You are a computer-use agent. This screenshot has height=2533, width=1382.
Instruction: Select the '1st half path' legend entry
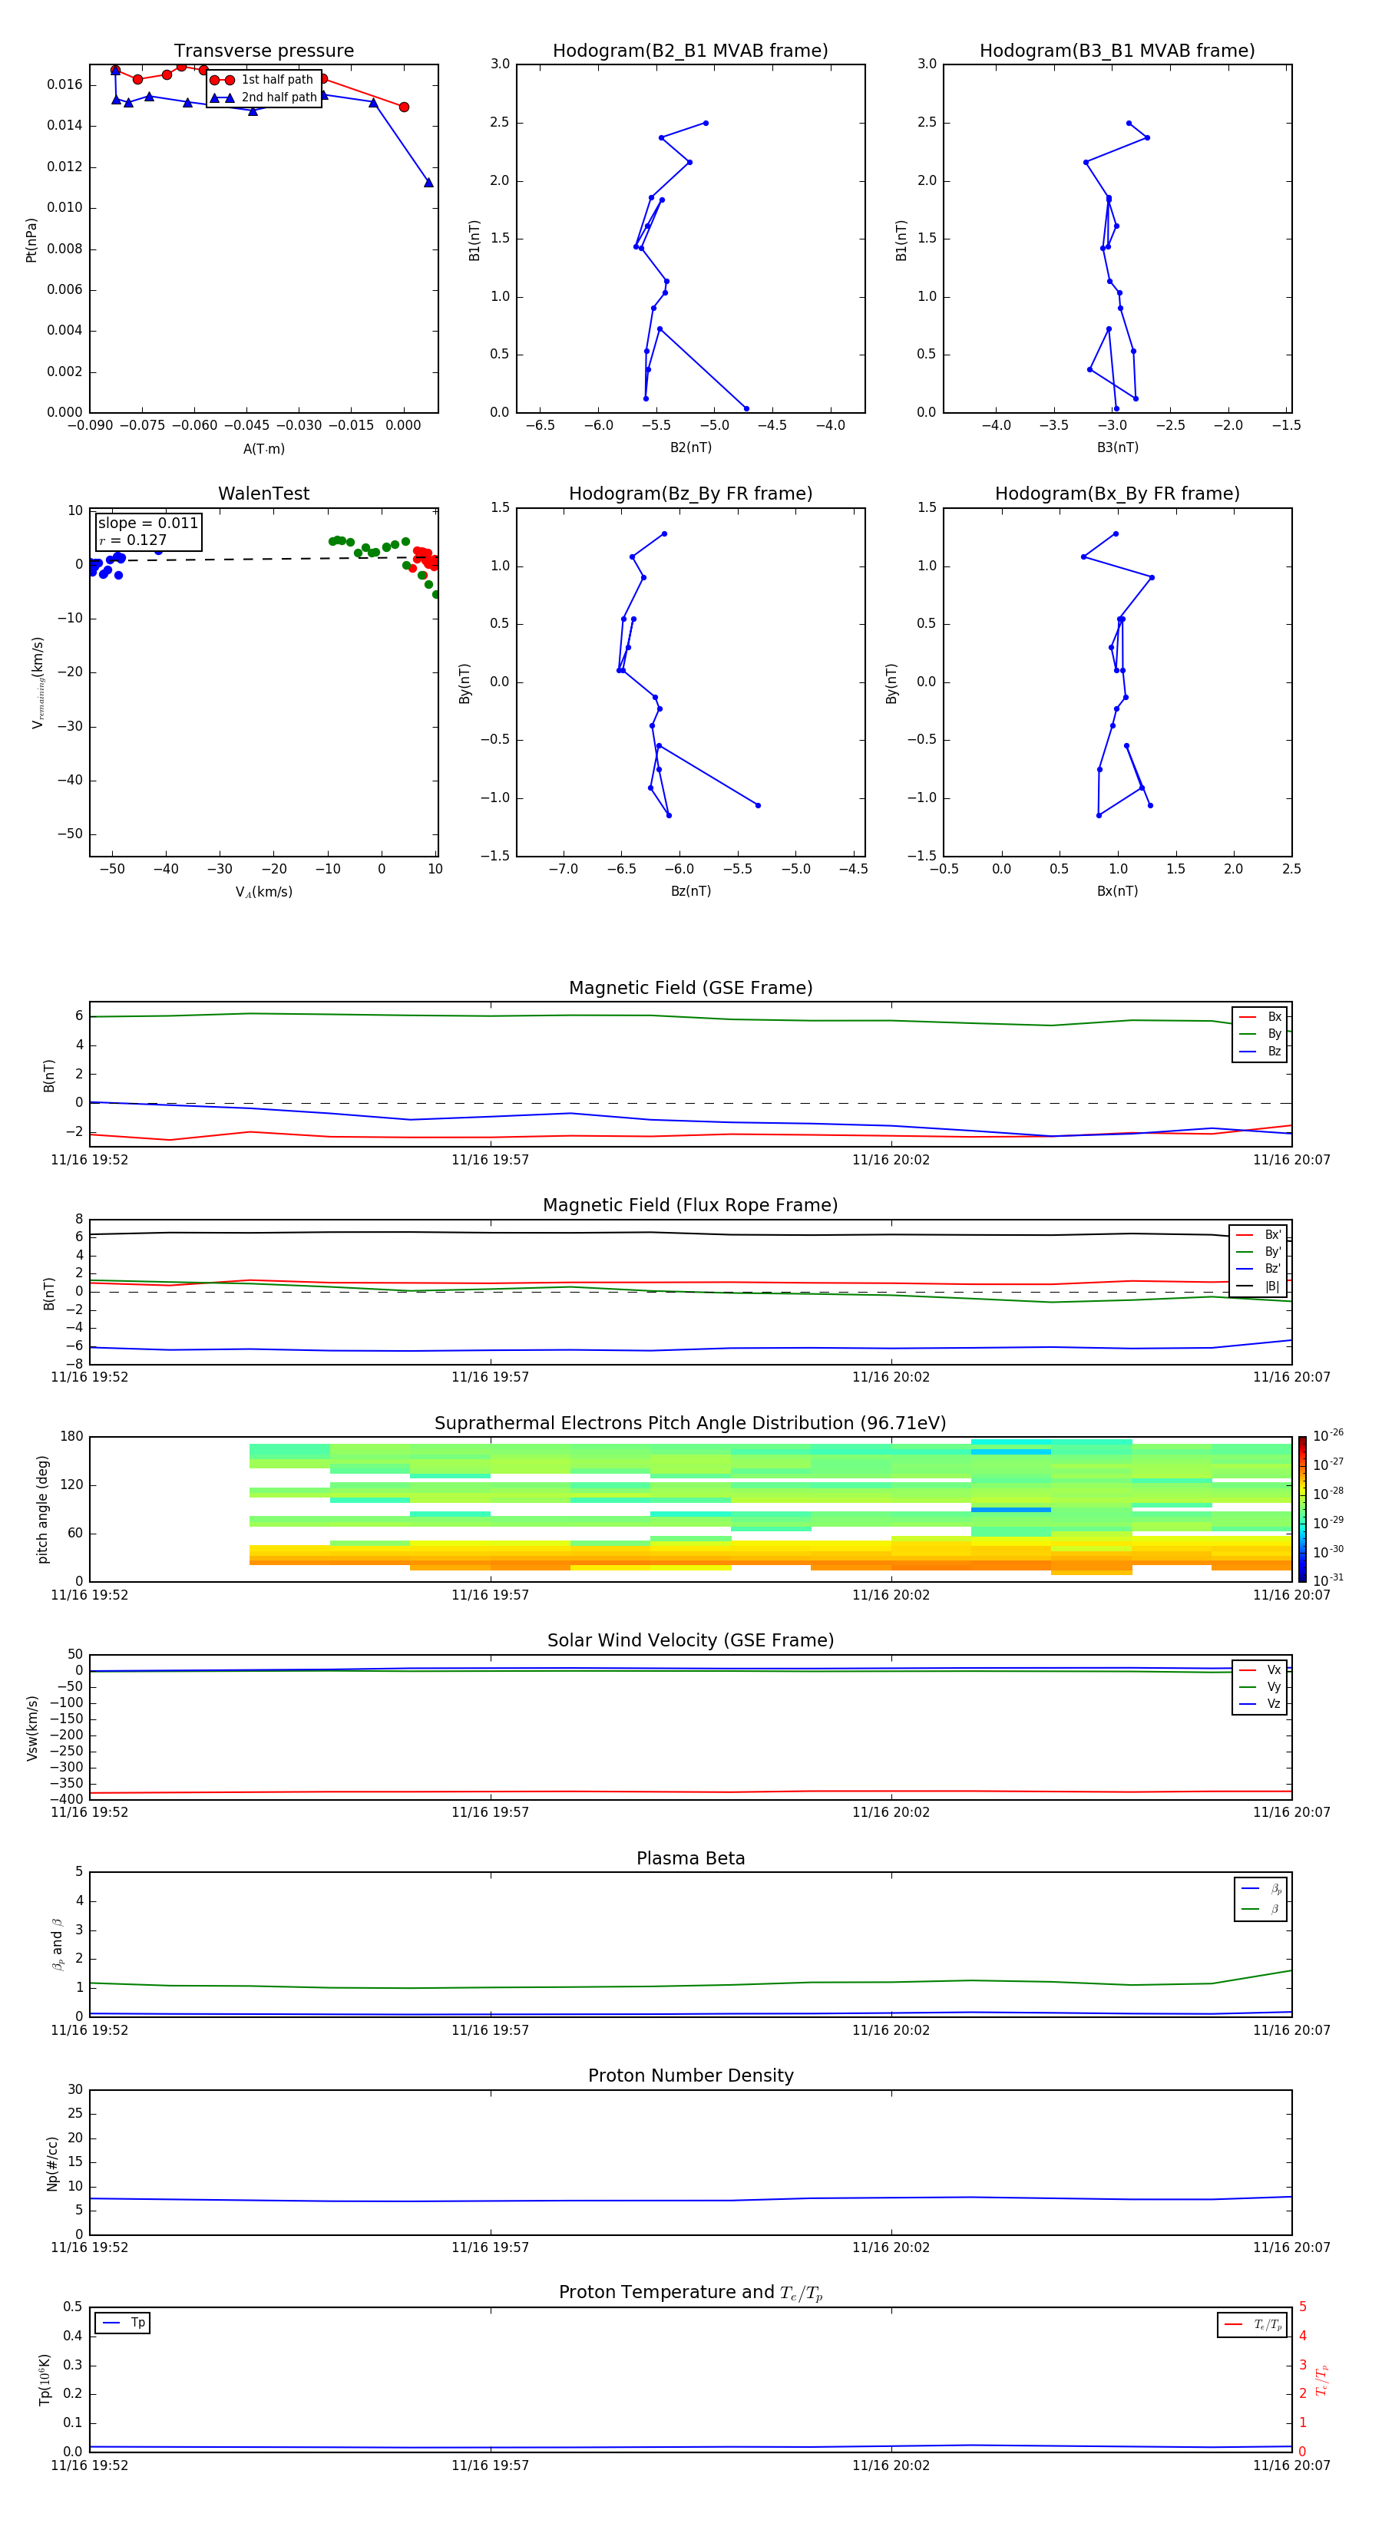[263, 80]
